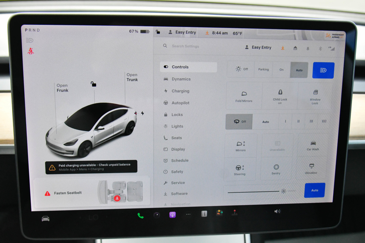Image resolution: width=365 pixels, height=243 pixels.
Task: Tap the LTE signal strength icon
Action: pos(331,49)
